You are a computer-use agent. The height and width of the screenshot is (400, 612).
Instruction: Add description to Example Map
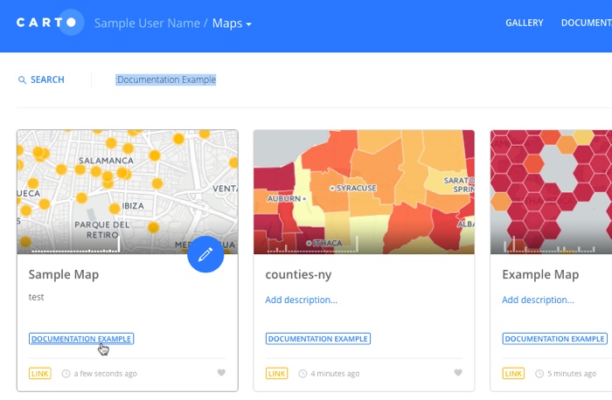pyautogui.click(x=538, y=300)
